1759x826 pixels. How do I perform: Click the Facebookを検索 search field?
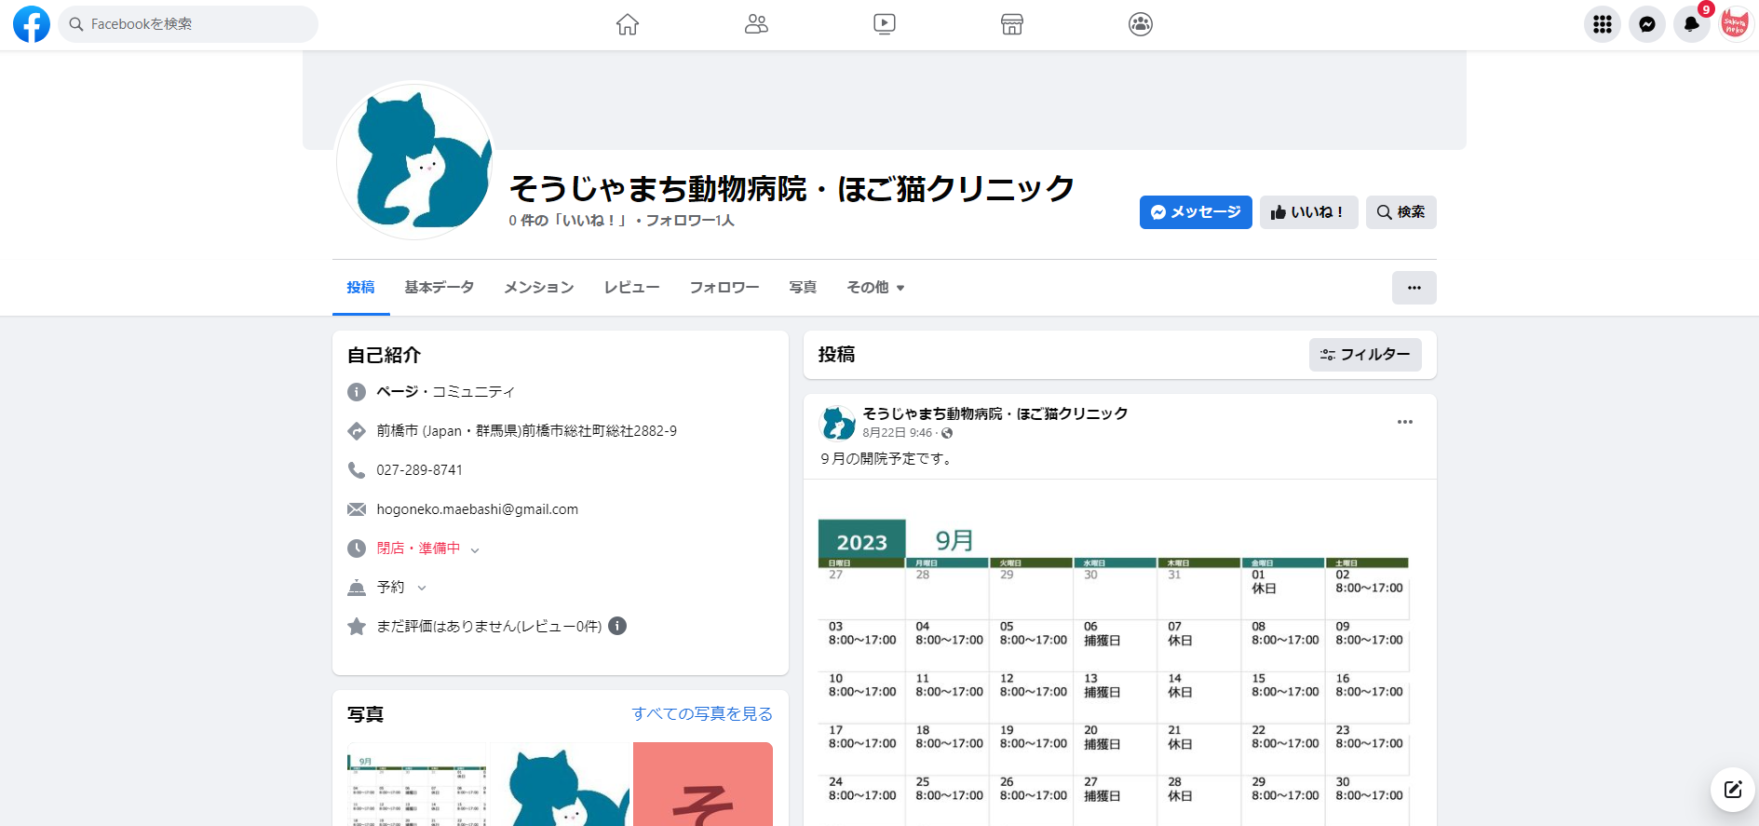(x=188, y=24)
